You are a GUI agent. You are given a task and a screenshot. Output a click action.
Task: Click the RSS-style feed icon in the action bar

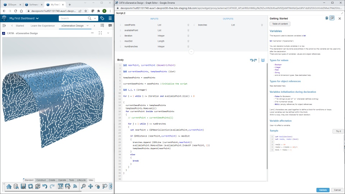tap(75, 186)
